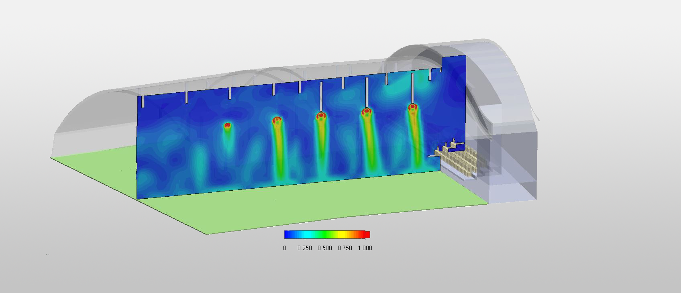The width and height of the screenshot is (681, 293).
Task: Select the fourth jet nozzle from the left
Action: [366, 111]
